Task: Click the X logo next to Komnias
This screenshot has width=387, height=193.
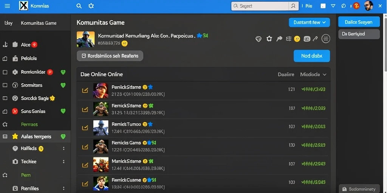Action: 23,6
